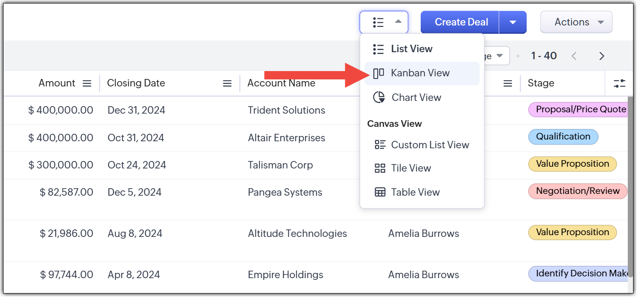Viewport: 637px width, 297px height.
Task: Click the column menu icon left of Stage
Action: pos(508,83)
